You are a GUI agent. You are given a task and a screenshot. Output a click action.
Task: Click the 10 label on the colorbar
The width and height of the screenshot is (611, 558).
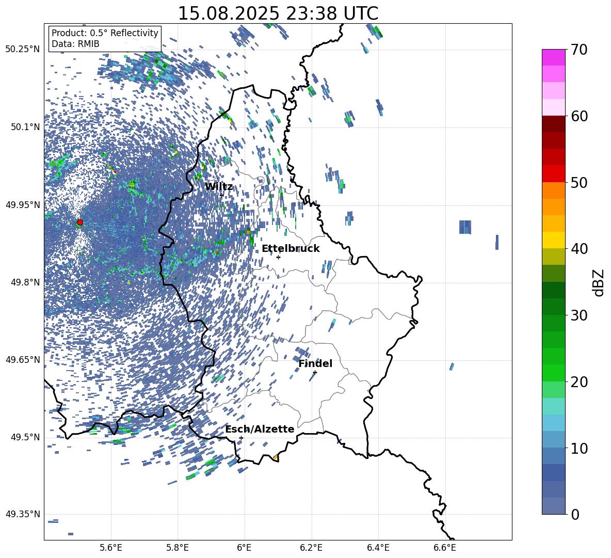578,448
